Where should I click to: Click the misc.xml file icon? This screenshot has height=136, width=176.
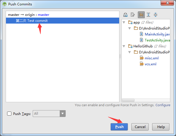click(x=142, y=58)
